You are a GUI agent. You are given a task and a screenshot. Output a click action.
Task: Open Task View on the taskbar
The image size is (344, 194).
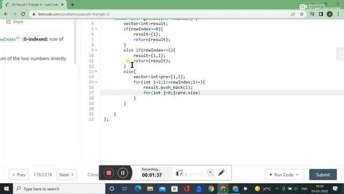pyautogui.click(x=125, y=189)
